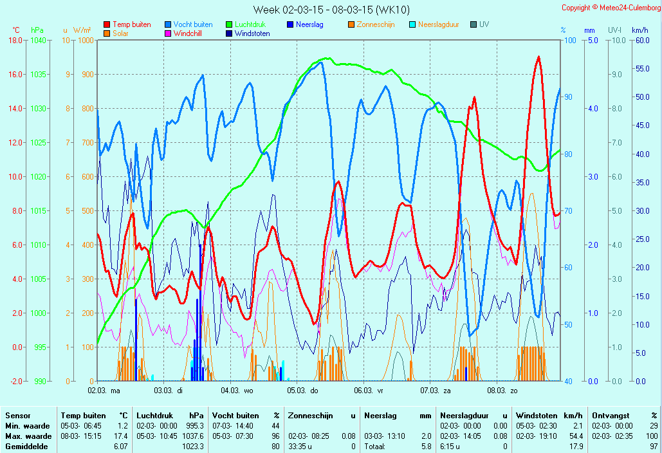This screenshot has width=662, height=453.
Task: Click the Windstoten km/h table header
Action: point(549,416)
